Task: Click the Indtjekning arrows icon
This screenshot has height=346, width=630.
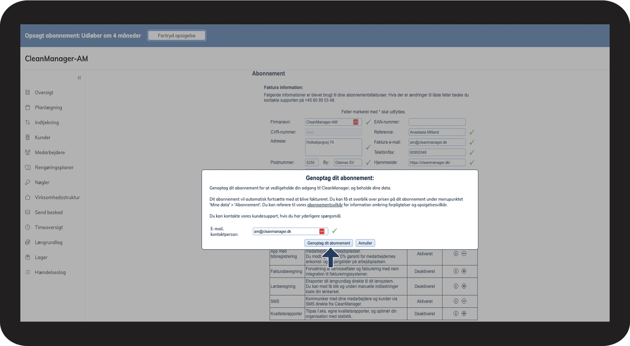Action: 27,122
